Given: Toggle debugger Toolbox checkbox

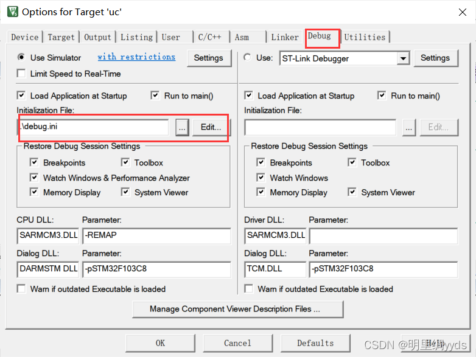Looking at the screenshot, I should [352, 162].
